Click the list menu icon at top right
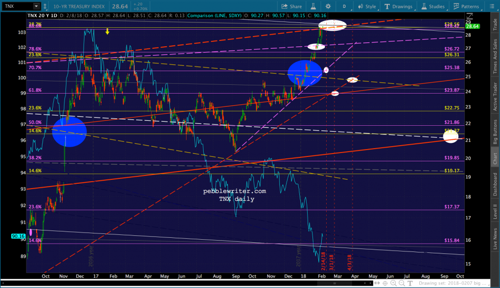500x288 pixels. 492,6
